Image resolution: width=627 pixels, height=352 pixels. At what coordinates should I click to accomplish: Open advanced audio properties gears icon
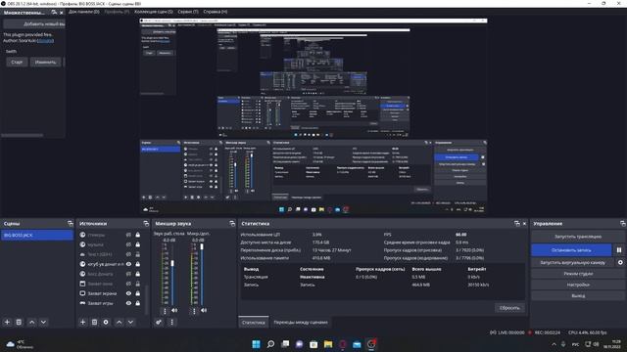(x=159, y=322)
